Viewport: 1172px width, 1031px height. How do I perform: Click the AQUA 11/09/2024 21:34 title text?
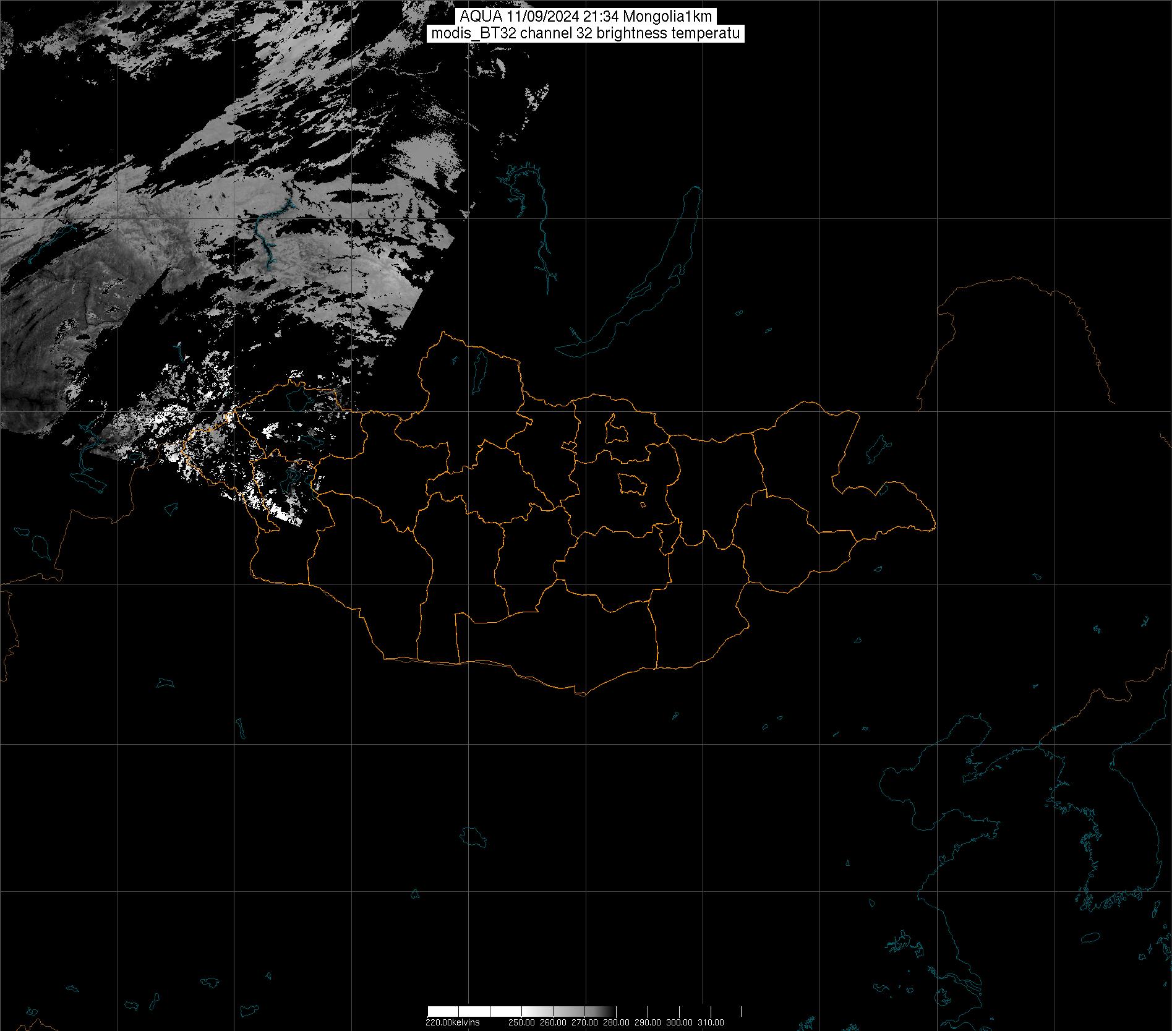pos(585,17)
